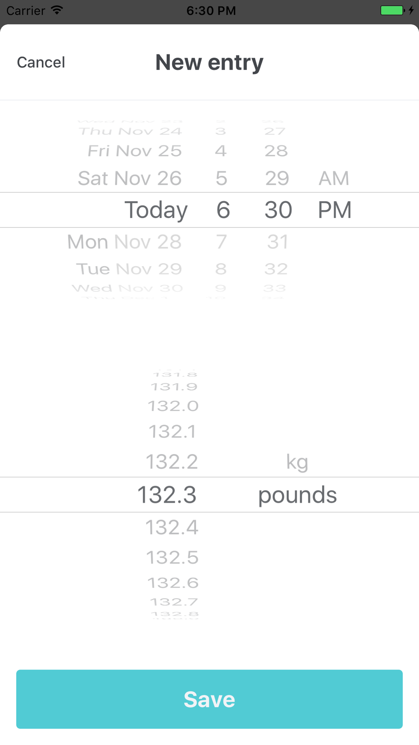
Task: Choose Sat Nov 26 in date wheel
Action: click(x=130, y=178)
